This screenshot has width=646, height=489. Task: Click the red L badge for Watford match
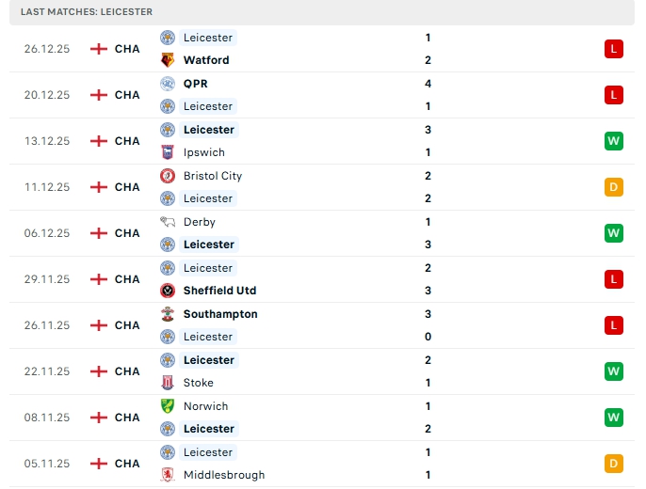[614, 49]
